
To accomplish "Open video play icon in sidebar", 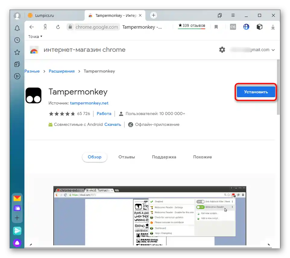I will tap(17, 76).
